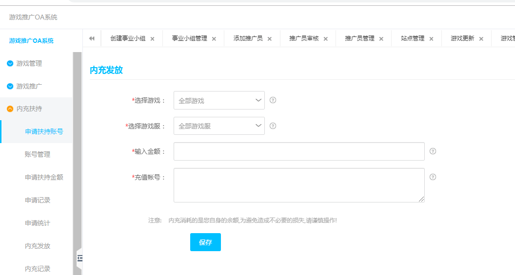Collapse sidebar using the side toggle handle
The width and height of the screenshot is (515, 275).
pyautogui.click(x=80, y=258)
